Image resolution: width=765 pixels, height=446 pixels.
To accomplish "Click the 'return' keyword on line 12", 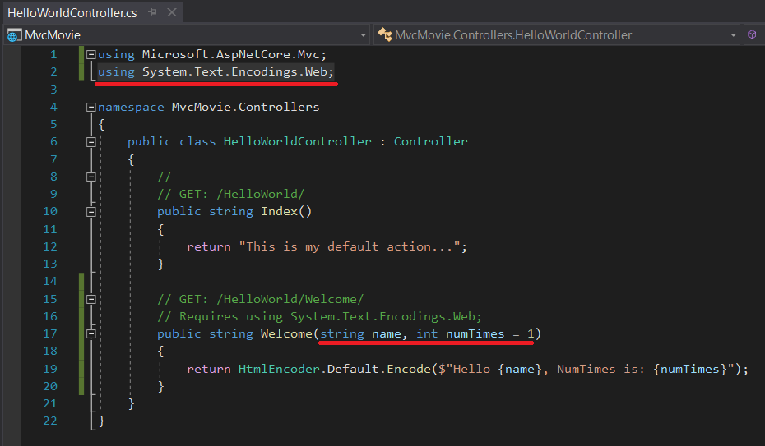I will click(209, 247).
